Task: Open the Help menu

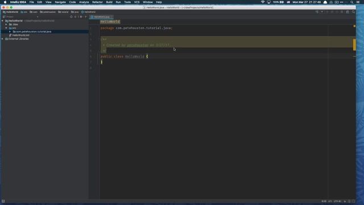Action: point(159,2)
